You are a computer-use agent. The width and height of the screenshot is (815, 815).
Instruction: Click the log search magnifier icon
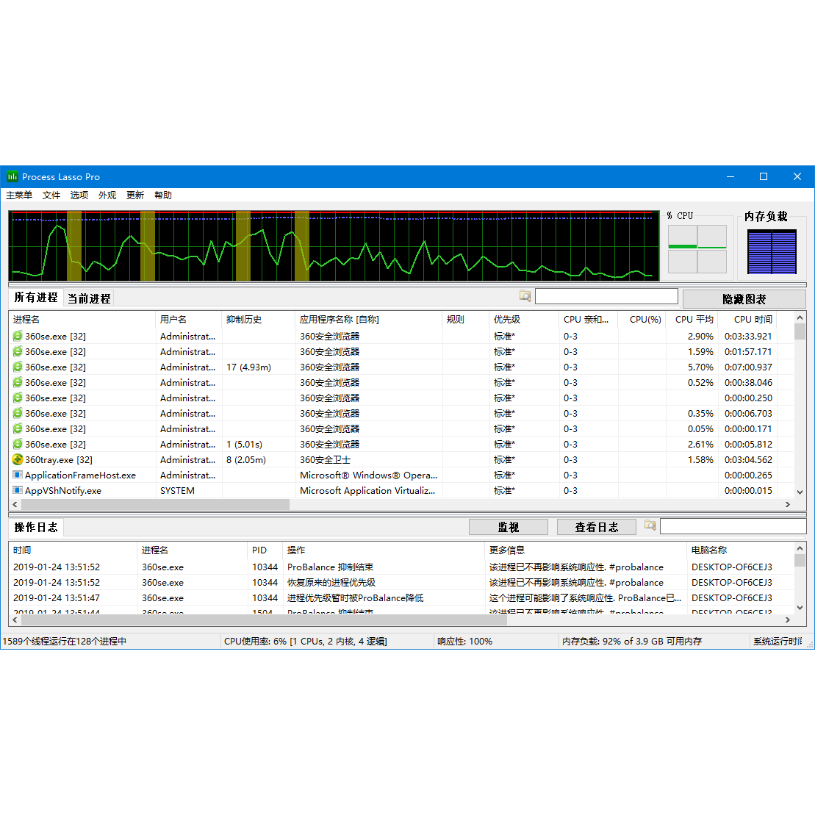(650, 525)
